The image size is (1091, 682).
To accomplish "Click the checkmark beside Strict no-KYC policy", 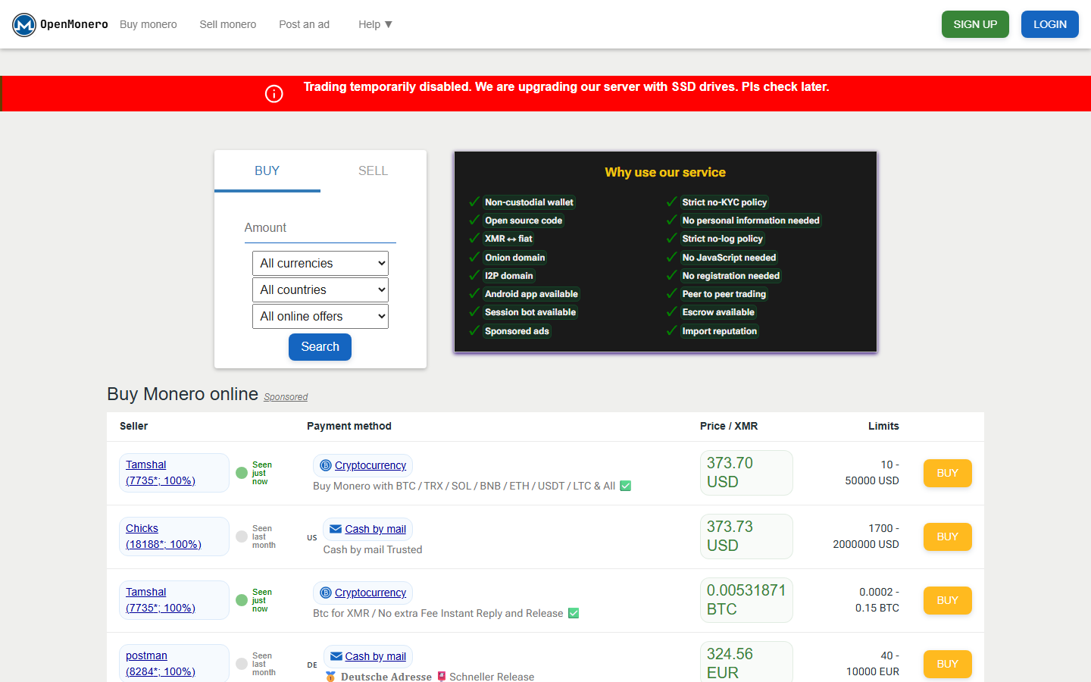I will [671, 202].
